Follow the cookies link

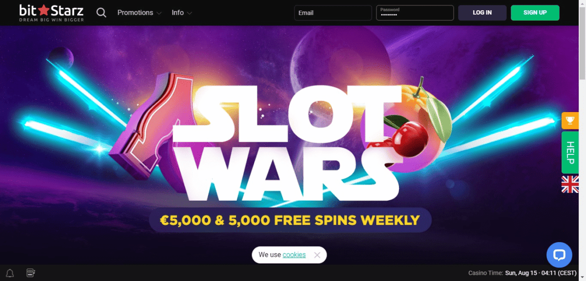(294, 255)
